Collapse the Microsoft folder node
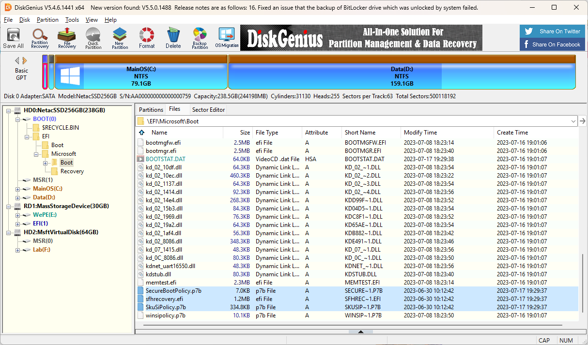Screen dimensions: 588x345 pyautogui.click(x=37, y=154)
